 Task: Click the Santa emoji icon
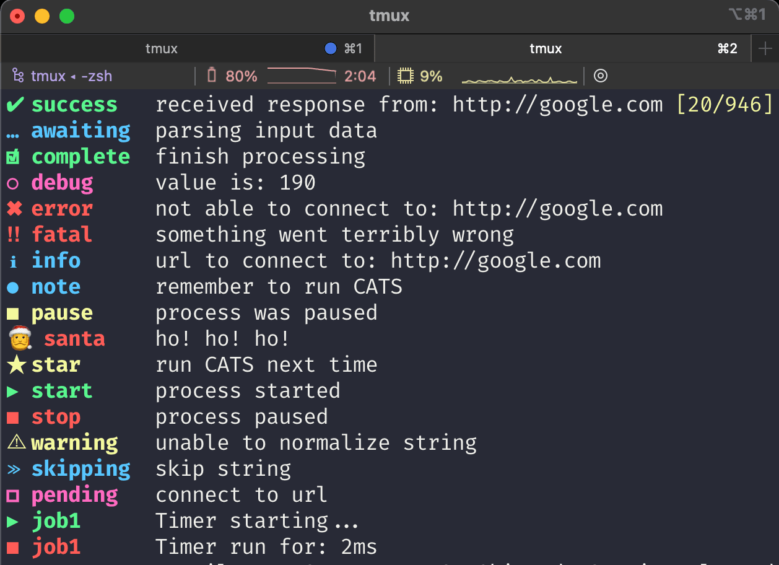pos(19,338)
